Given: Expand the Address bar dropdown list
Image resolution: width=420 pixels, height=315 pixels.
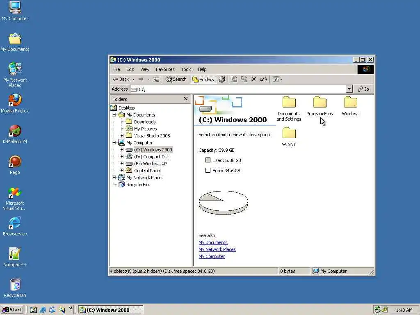Looking at the screenshot, I should (349, 89).
